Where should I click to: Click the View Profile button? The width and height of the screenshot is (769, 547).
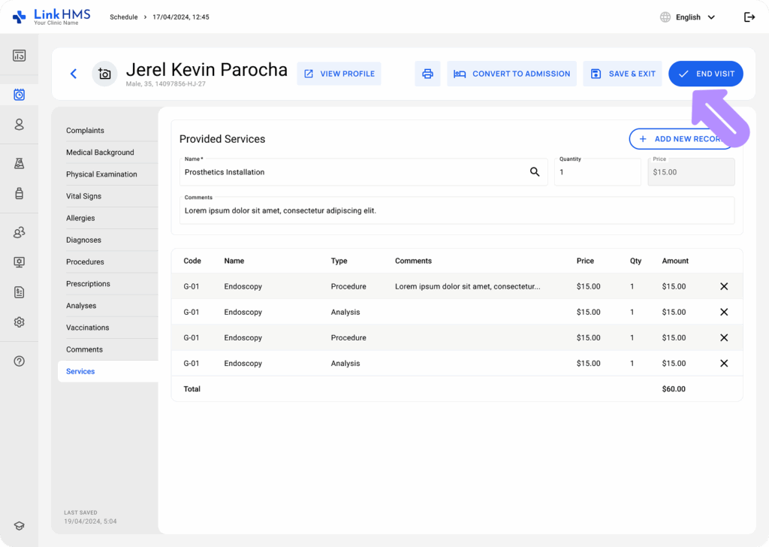pos(339,74)
